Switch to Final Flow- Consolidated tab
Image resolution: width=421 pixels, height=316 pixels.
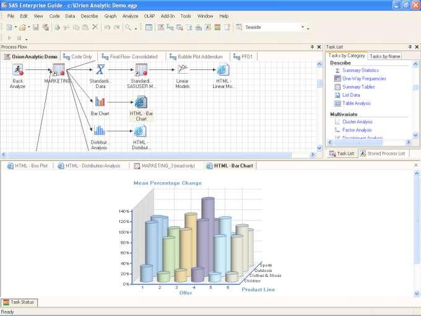(x=130, y=57)
